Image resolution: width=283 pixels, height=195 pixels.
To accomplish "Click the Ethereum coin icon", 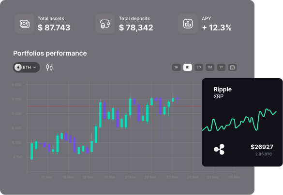I will (x=18, y=68).
